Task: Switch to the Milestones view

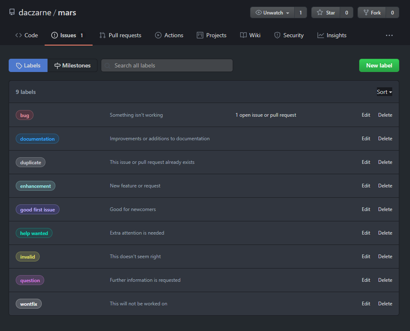Action: tap(72, 65)
